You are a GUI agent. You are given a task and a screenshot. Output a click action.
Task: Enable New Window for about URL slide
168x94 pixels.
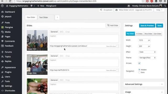click(x=117, y=46)
